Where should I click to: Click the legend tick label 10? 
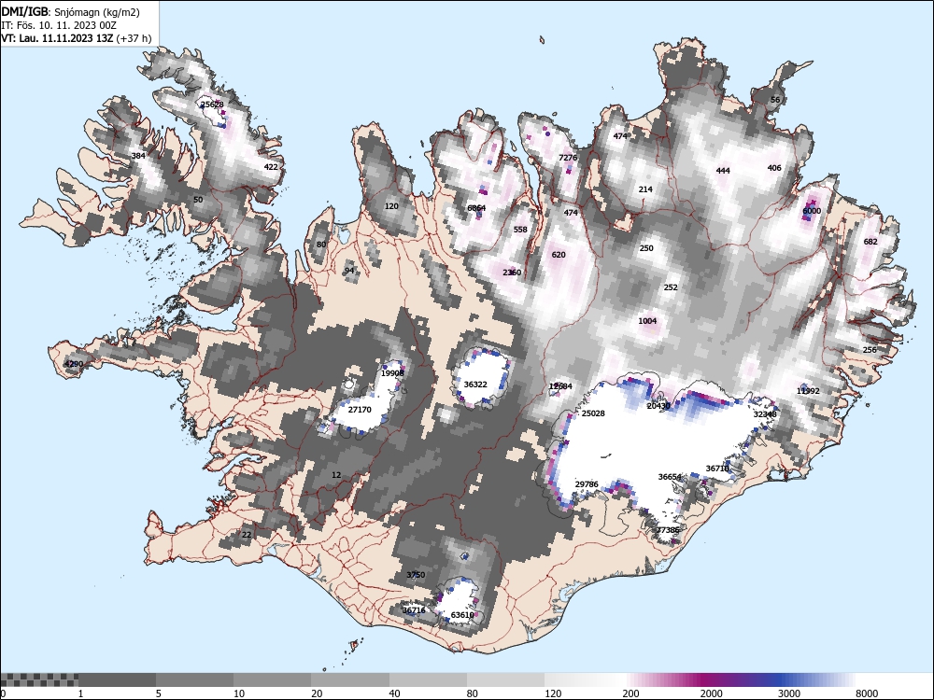[239, 693]
